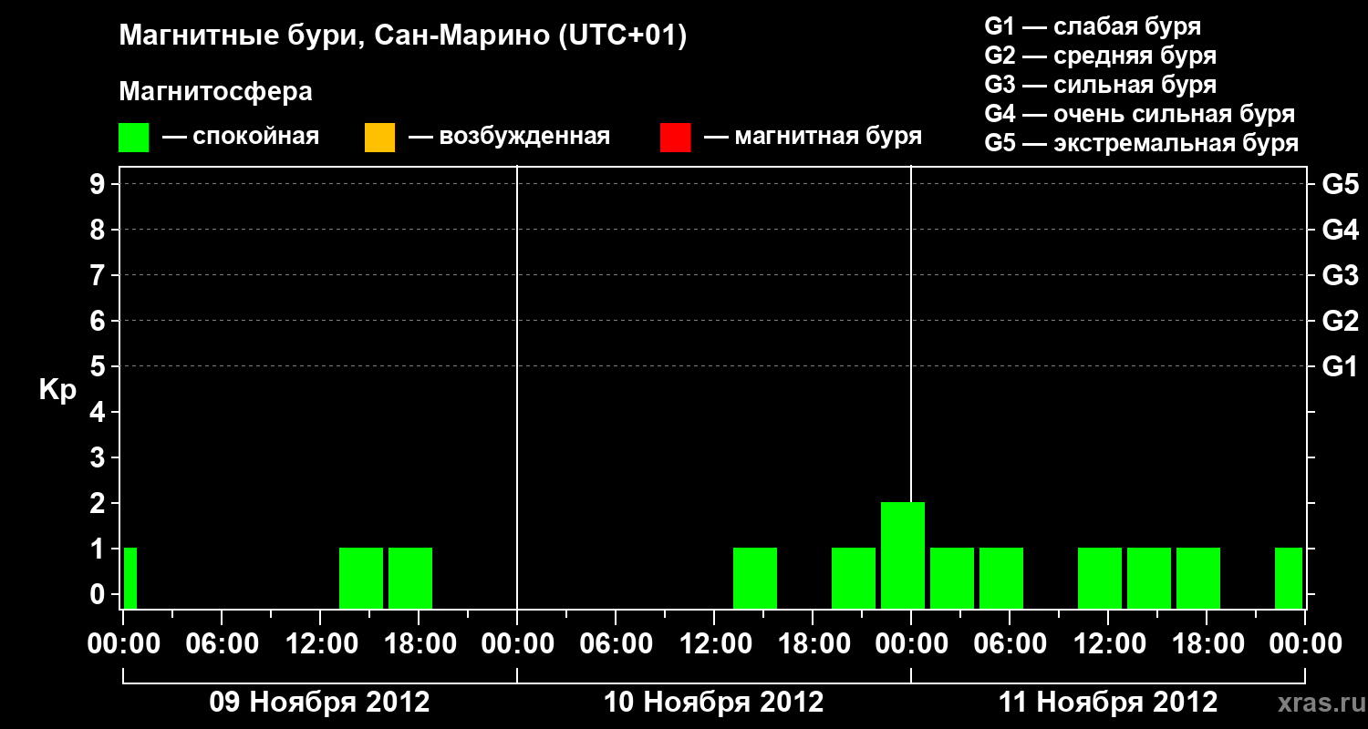Click the '18:00' time label of 10 Ноября
The image size is (1368, 729).
pos(813,643)
